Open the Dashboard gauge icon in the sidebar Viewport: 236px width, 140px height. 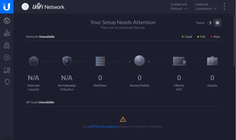pos(7,21)
